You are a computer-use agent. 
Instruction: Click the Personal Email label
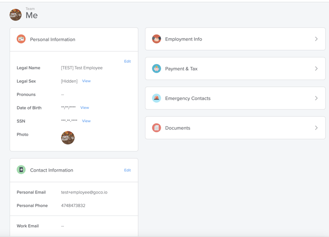(31, 192)
